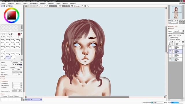Enable the selection source checkbox
Viewport: 185px width, 104px height.
pos(169,39)
